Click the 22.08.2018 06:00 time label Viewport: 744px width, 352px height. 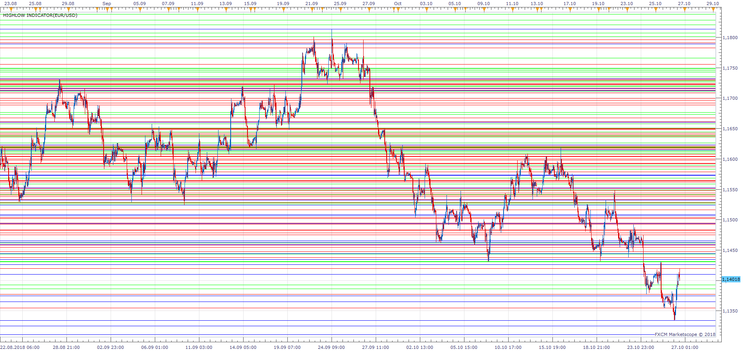20,347
